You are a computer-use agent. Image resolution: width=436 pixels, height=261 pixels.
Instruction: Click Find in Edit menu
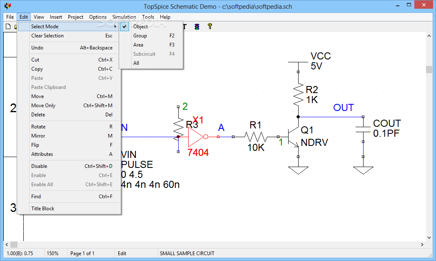(x=69, y=197)
